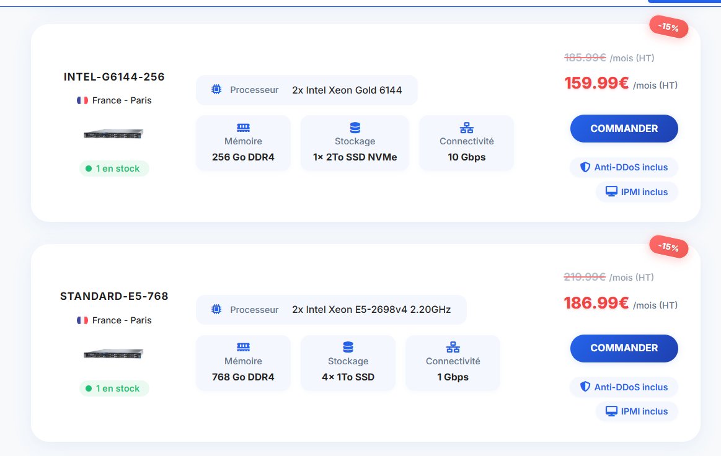This screenshot has height=456, width=721.
Task: Click the Mémoire icon above 256 Go DDR4
Action: click(x=243, y=127)
